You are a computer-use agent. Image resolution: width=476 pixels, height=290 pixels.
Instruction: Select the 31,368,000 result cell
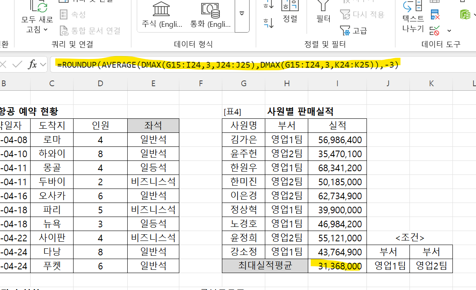point(337,266)
